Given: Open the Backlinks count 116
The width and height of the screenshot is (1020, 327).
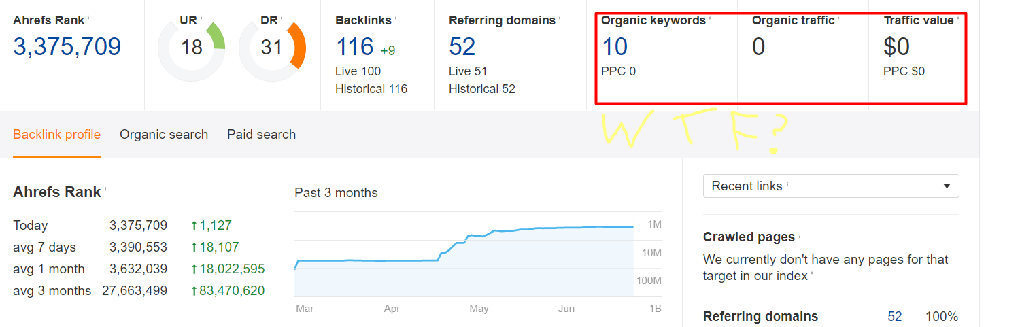Looking at the screenshot, I should pos(355,47).
